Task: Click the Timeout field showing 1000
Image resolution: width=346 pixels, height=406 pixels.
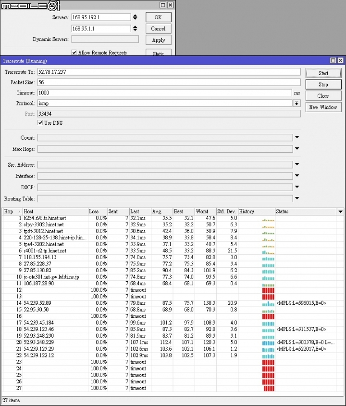Action: point(165,92)
